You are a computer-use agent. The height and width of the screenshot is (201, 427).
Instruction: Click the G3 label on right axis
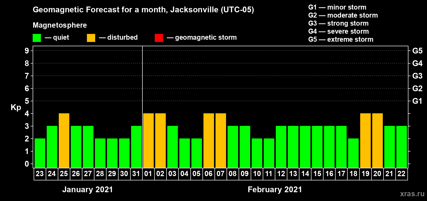click(x=417, y=76)
